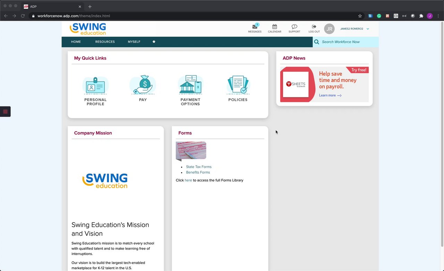
Task: Open the Myself menu
Action: [134, 42]
